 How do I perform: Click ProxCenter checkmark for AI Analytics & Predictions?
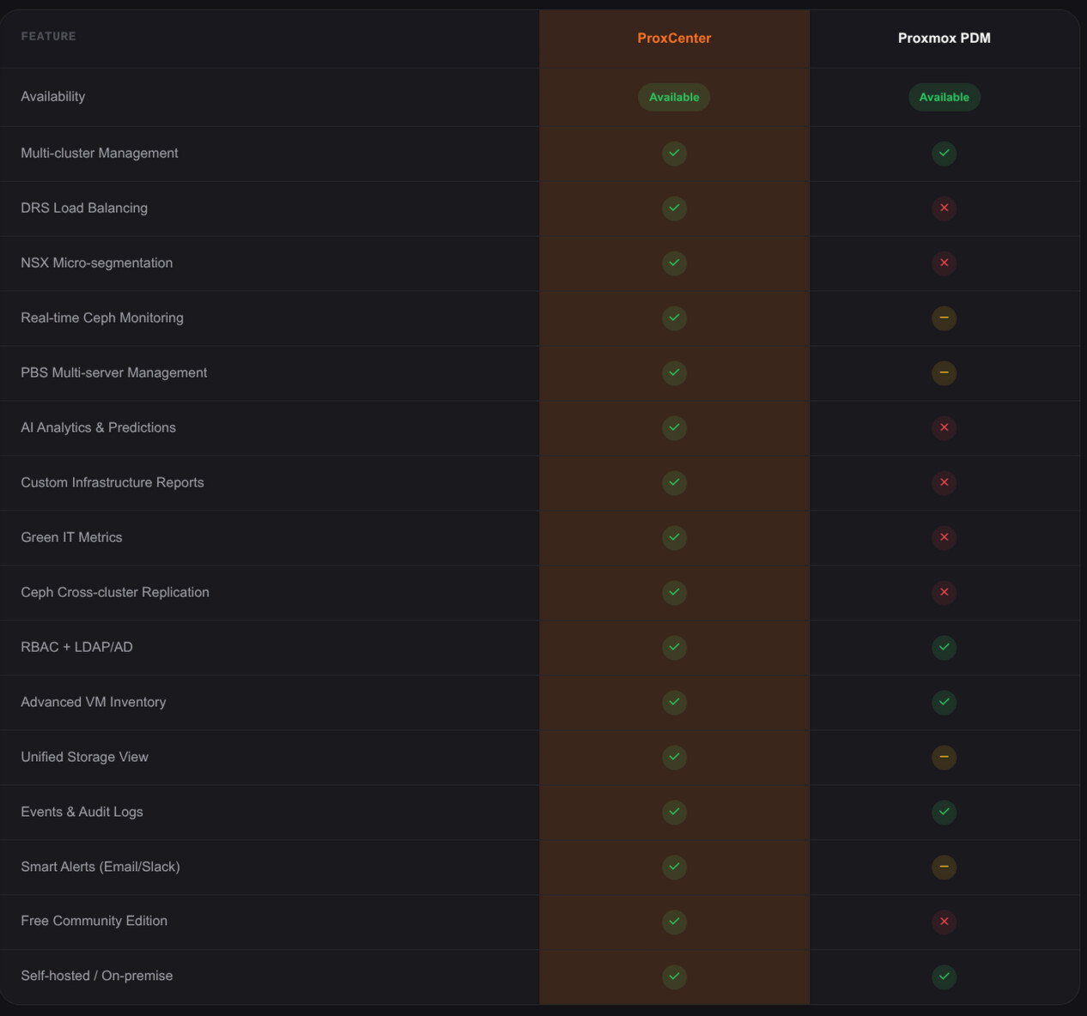click(x=674, y=427)
